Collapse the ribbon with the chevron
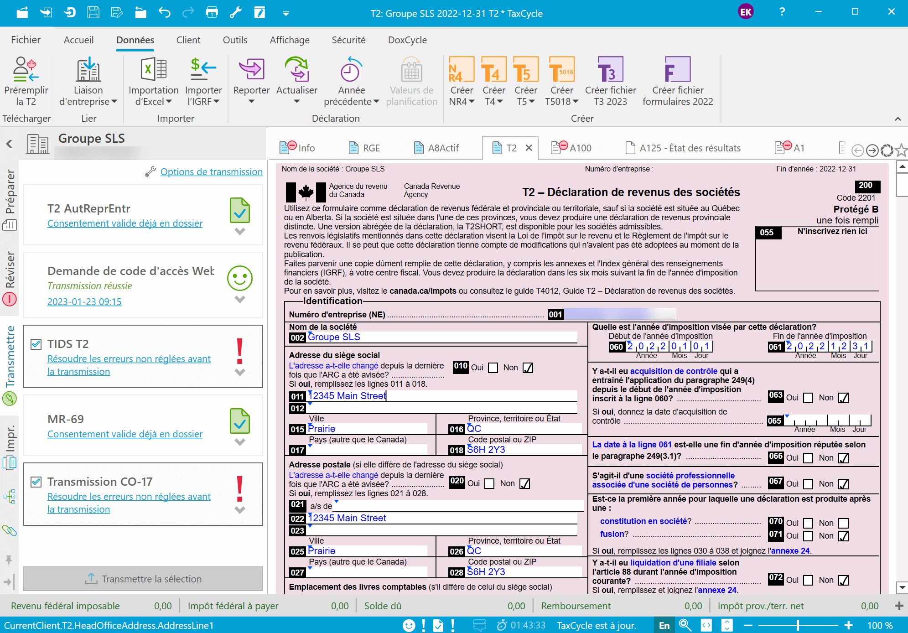Screen dimensions: 908x633 898,119
